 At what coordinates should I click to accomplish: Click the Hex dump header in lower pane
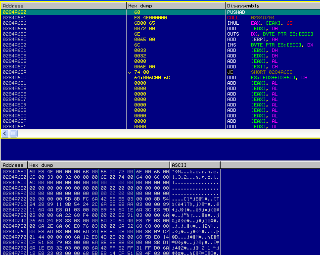pos(41,165)
